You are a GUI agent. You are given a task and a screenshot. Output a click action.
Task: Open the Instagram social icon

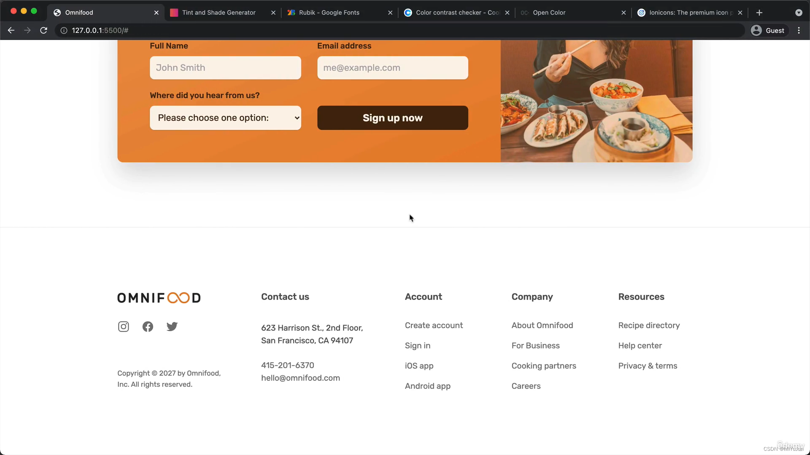123,327
